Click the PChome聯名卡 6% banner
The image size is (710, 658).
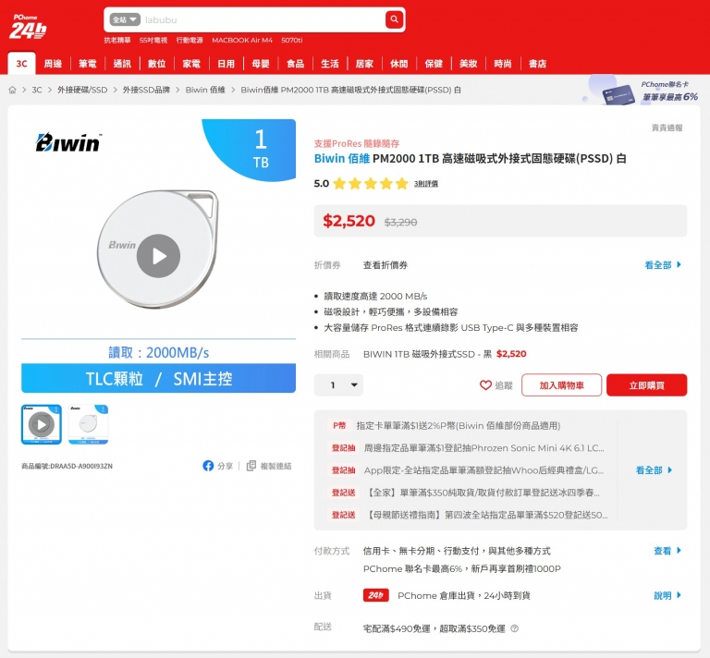(642, 91)
